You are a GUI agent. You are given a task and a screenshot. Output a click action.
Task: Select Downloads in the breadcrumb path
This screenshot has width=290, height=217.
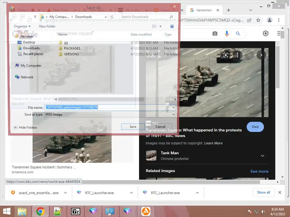[84, 17]
